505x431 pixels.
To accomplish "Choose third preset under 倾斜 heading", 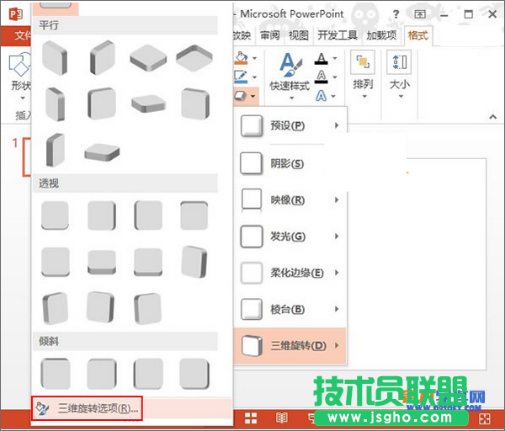I will click(x=148, y=374).
